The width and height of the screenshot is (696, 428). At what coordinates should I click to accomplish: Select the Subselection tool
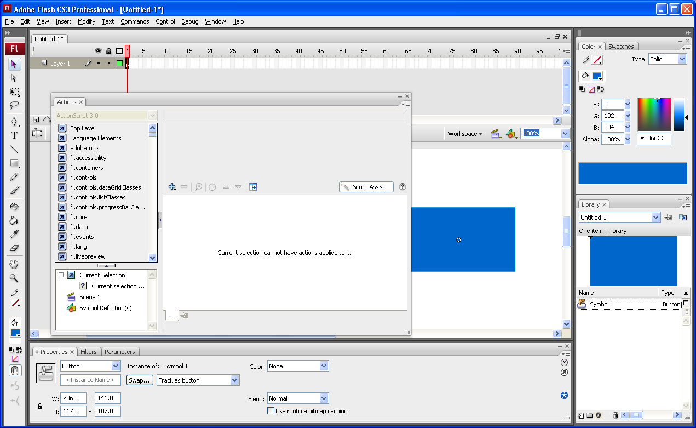(x=14, y=78)
